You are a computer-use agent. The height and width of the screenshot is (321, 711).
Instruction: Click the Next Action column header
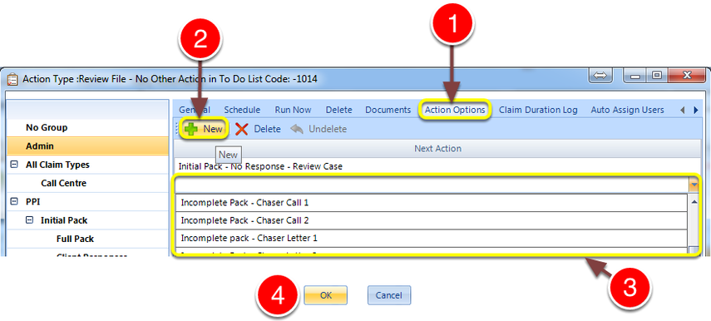click(437, 148)
